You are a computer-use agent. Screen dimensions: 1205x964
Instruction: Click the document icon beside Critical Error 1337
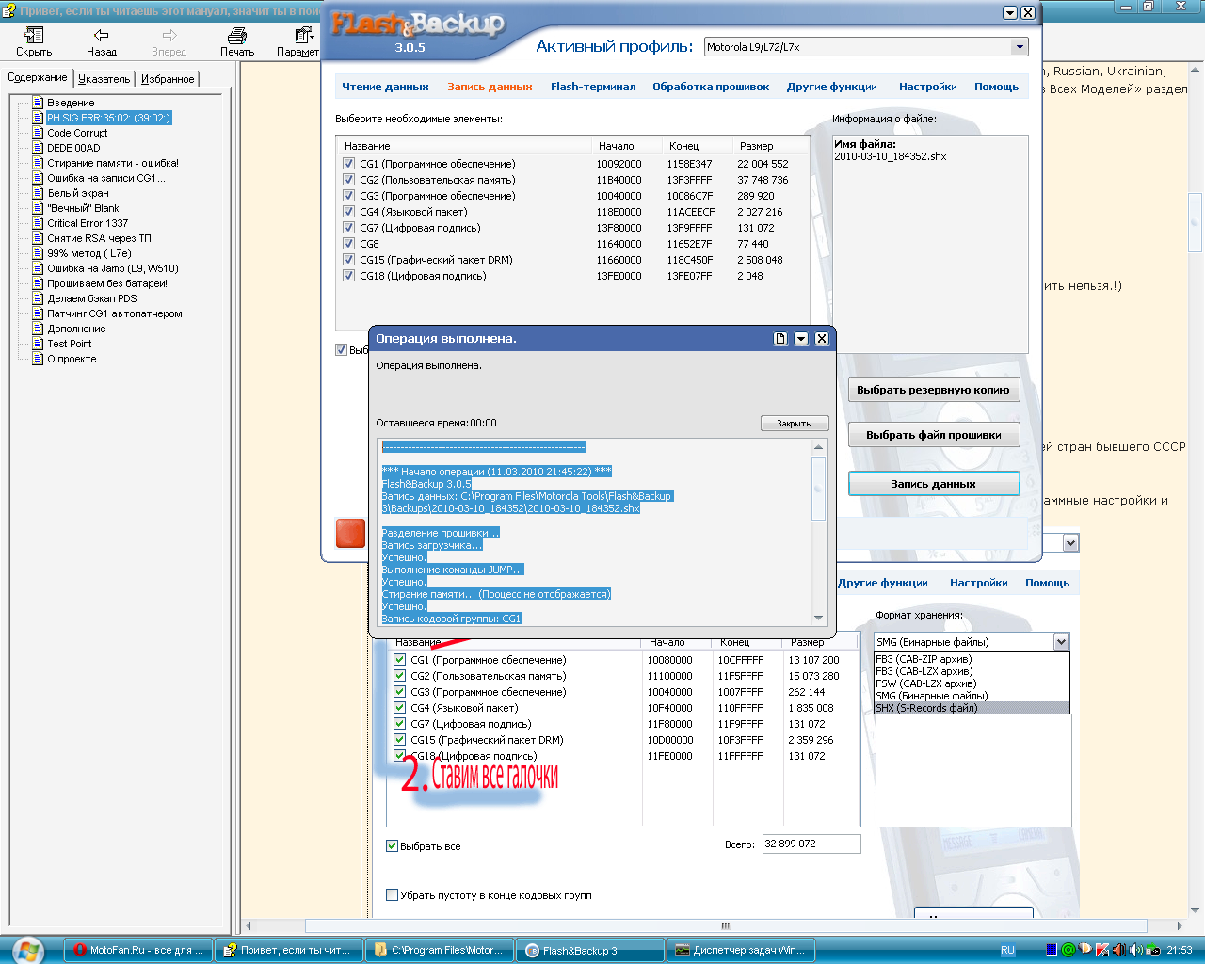pos(38,223)
